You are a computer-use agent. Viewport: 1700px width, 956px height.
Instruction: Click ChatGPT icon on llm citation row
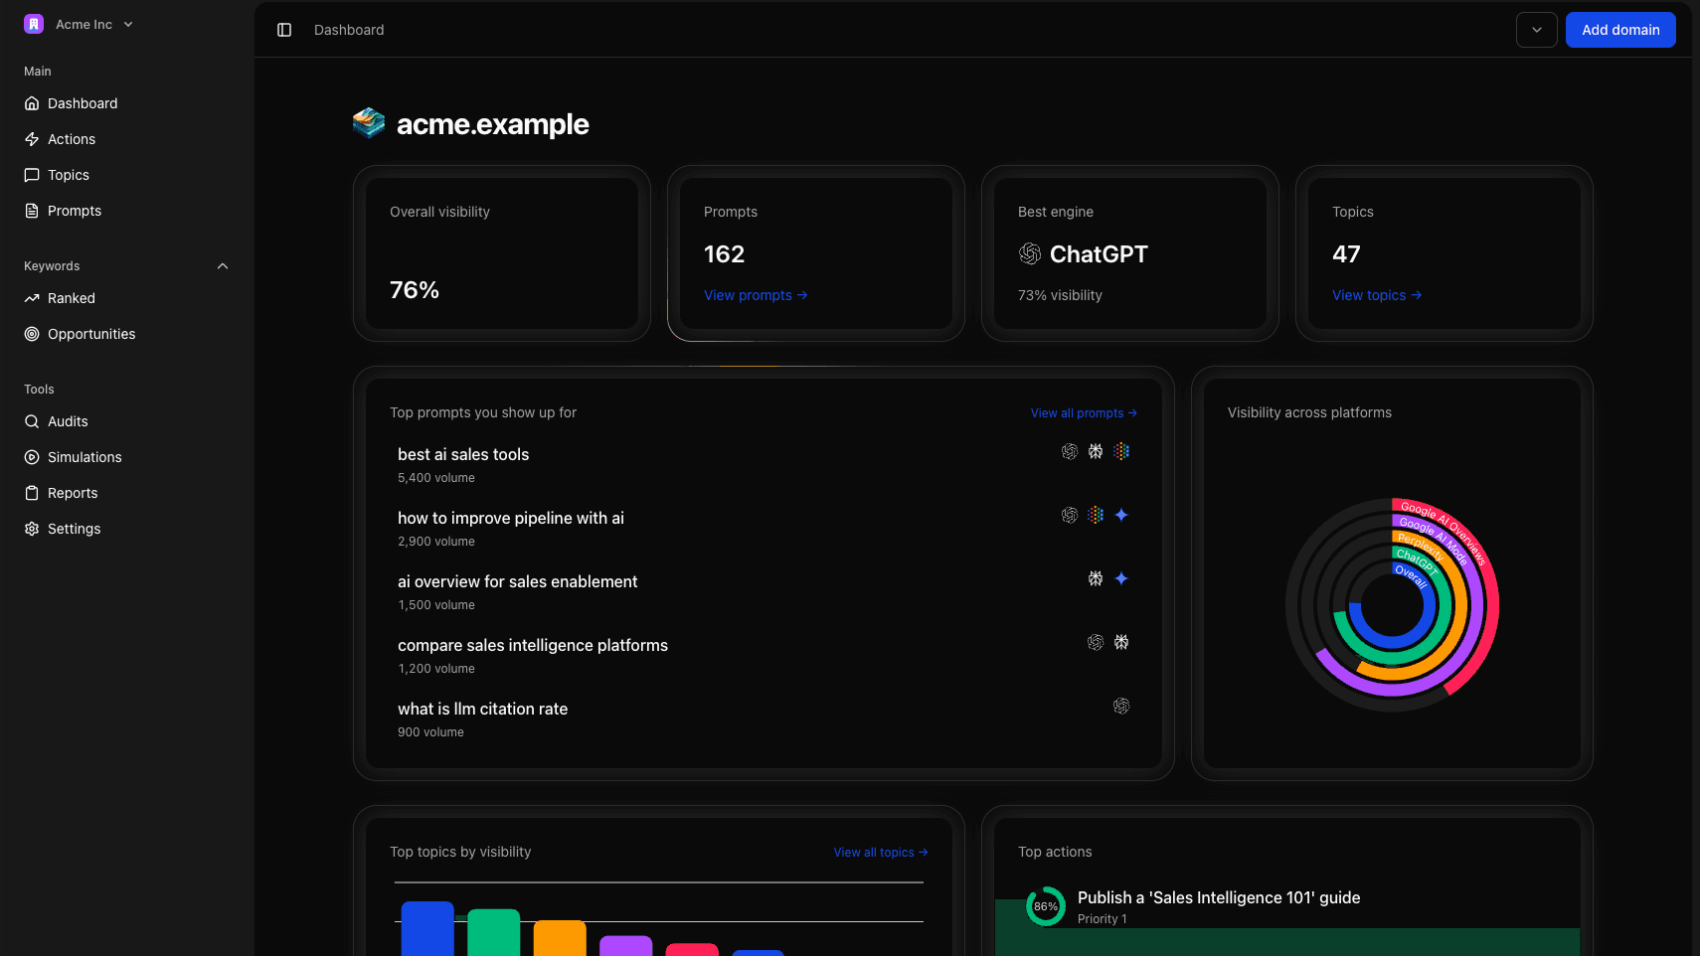pyautogui.click(x=1121, y=706)
